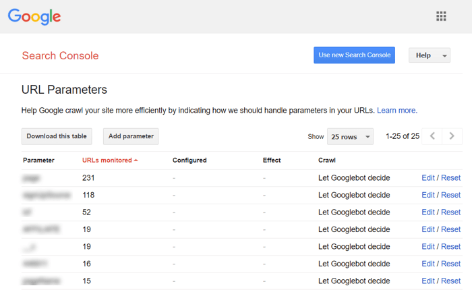Edit the parameter with 231 URLs

pos(428,178)
